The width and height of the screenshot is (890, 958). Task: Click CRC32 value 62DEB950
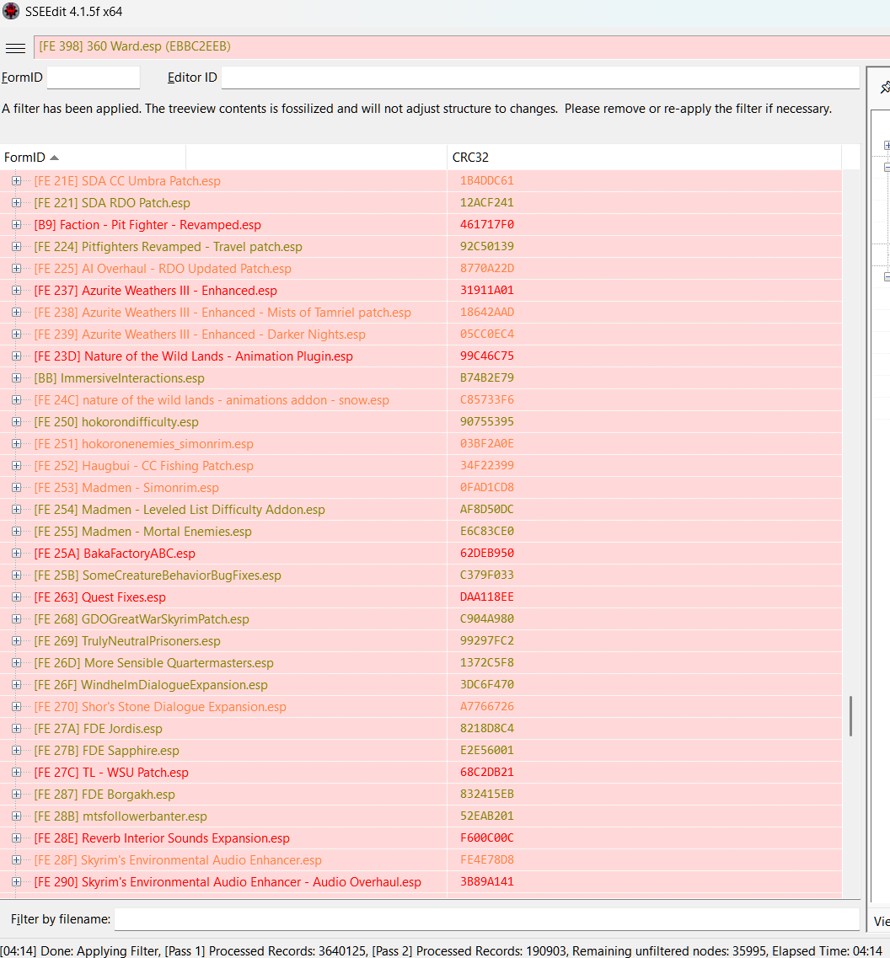486,553
